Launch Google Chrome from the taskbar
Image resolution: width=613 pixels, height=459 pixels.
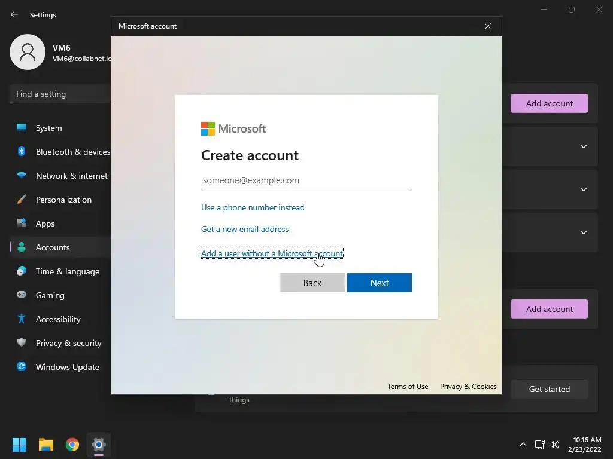[x=72, y=445]
